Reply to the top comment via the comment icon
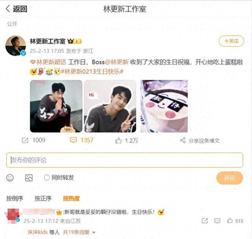252x239 pixels. tap(217, 221)
